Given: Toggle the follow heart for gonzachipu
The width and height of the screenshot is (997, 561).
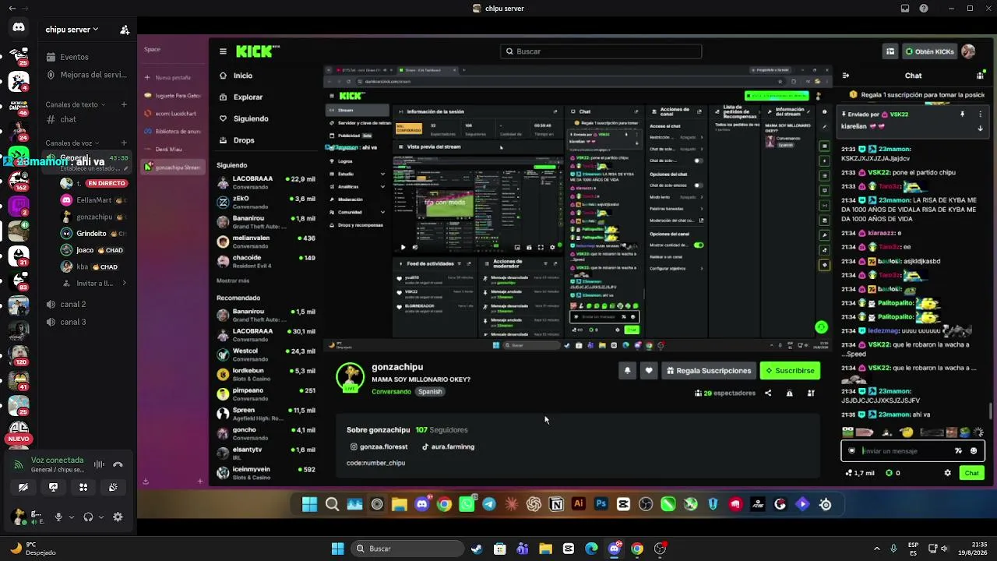Looking at the screenshot, I should pyautogui.click(x=649, y=371).
